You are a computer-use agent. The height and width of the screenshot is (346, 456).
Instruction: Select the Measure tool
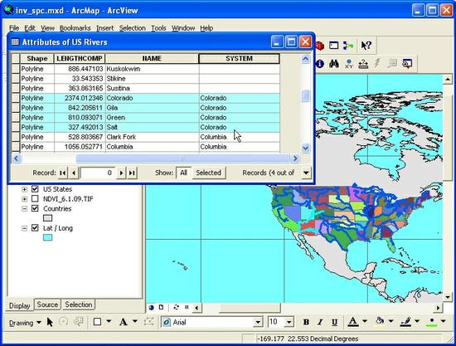tap(363, 63)
